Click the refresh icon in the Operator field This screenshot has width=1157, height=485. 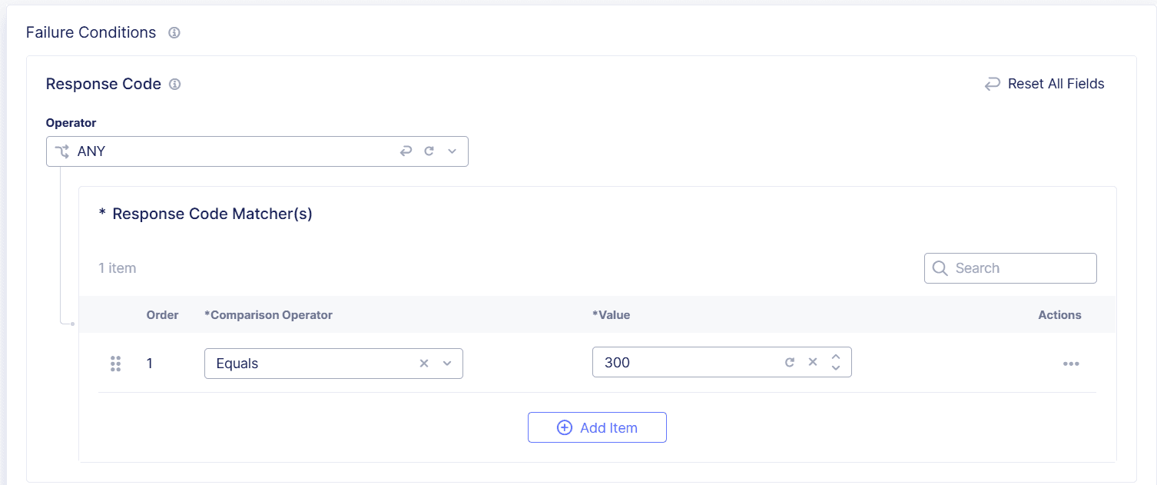(x=429, y=151)
